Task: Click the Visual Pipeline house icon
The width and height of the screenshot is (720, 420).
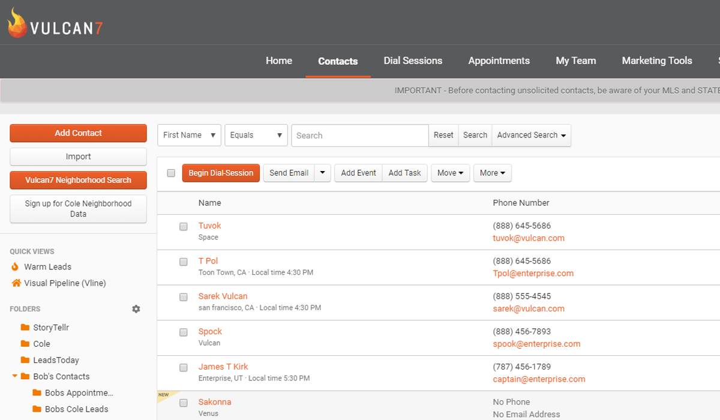Action: [16, 283]
